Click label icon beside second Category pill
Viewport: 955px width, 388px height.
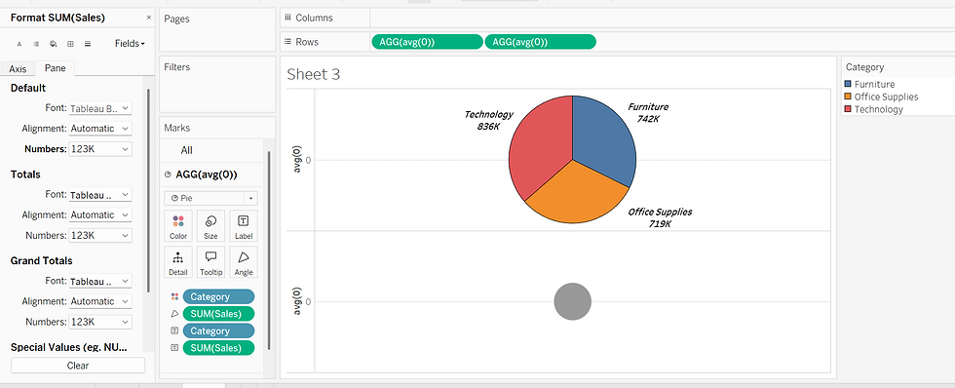(174, 330)
